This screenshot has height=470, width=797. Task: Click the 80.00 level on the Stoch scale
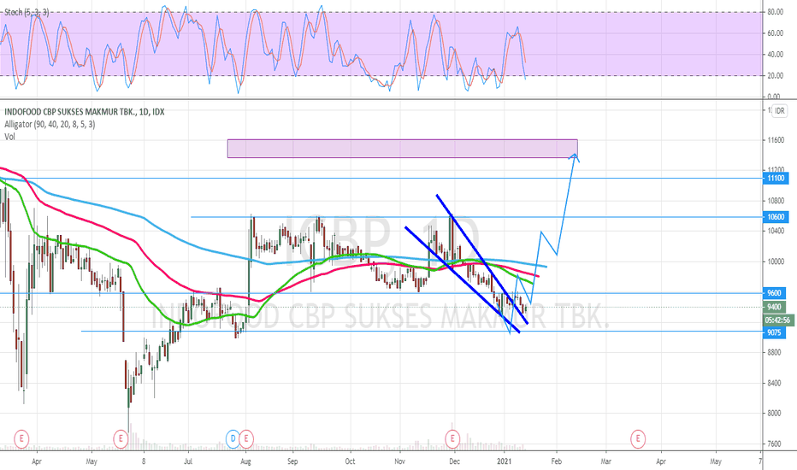click(x=775, y=12)
